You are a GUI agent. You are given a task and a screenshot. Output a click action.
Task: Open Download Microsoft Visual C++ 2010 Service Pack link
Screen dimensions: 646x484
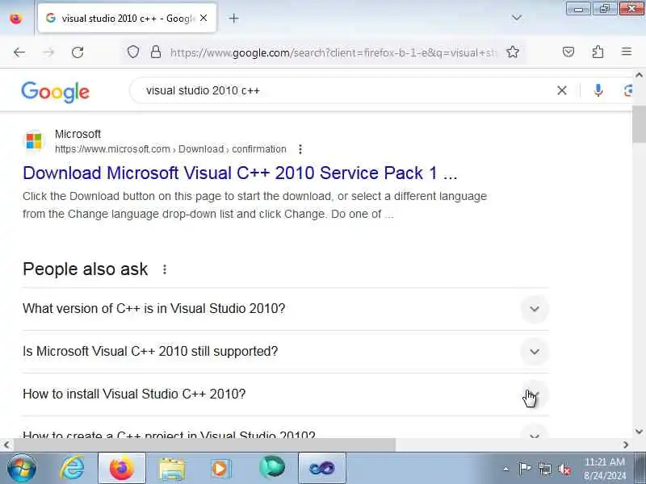(x=240, y=173)
